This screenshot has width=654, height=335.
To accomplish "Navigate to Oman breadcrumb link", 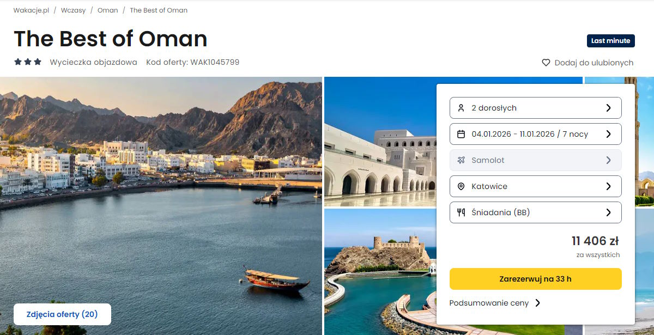I will [108, 10].
